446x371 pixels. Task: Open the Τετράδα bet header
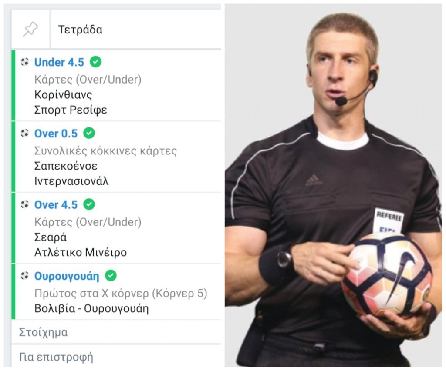(80, 30)
